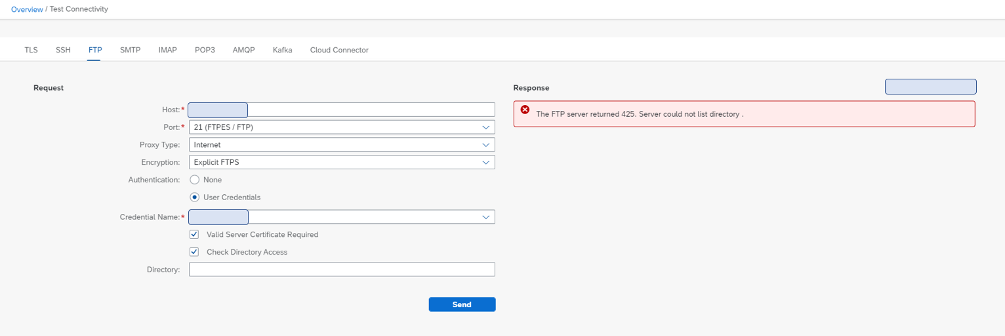Image resolution: width=1005 pixels, height=336 pixels.
Task: Uncheck Valid Server Certificate Required
Action: pos(194,234)
